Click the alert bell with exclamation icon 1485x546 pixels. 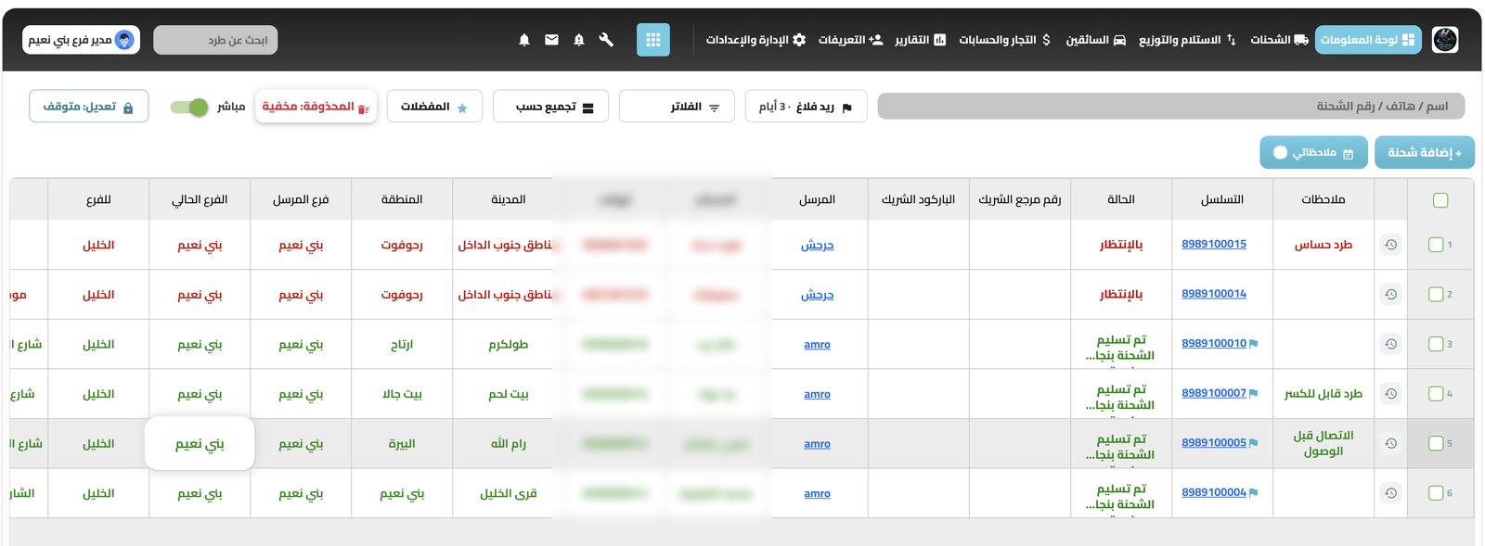(x=579, y=40)
